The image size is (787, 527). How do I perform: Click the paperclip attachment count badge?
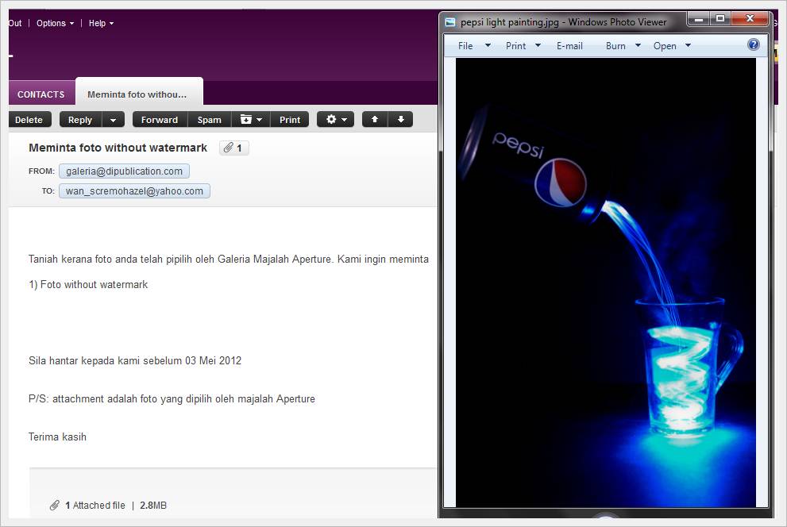pos(234,148)
